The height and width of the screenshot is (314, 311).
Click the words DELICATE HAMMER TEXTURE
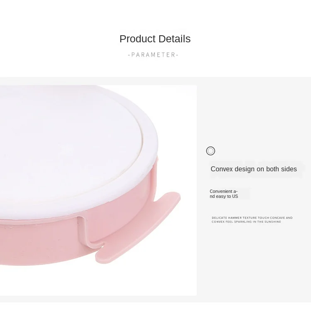coord(234,218)
